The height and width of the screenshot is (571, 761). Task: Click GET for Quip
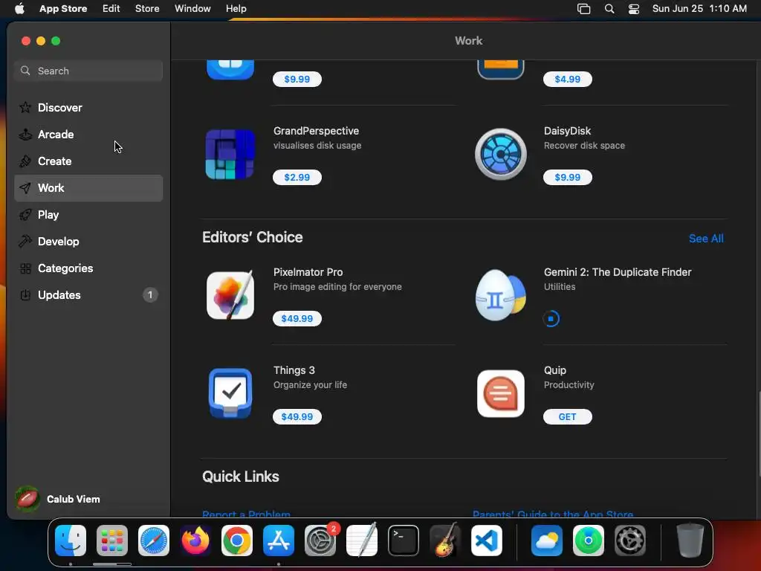coord(567,416)
